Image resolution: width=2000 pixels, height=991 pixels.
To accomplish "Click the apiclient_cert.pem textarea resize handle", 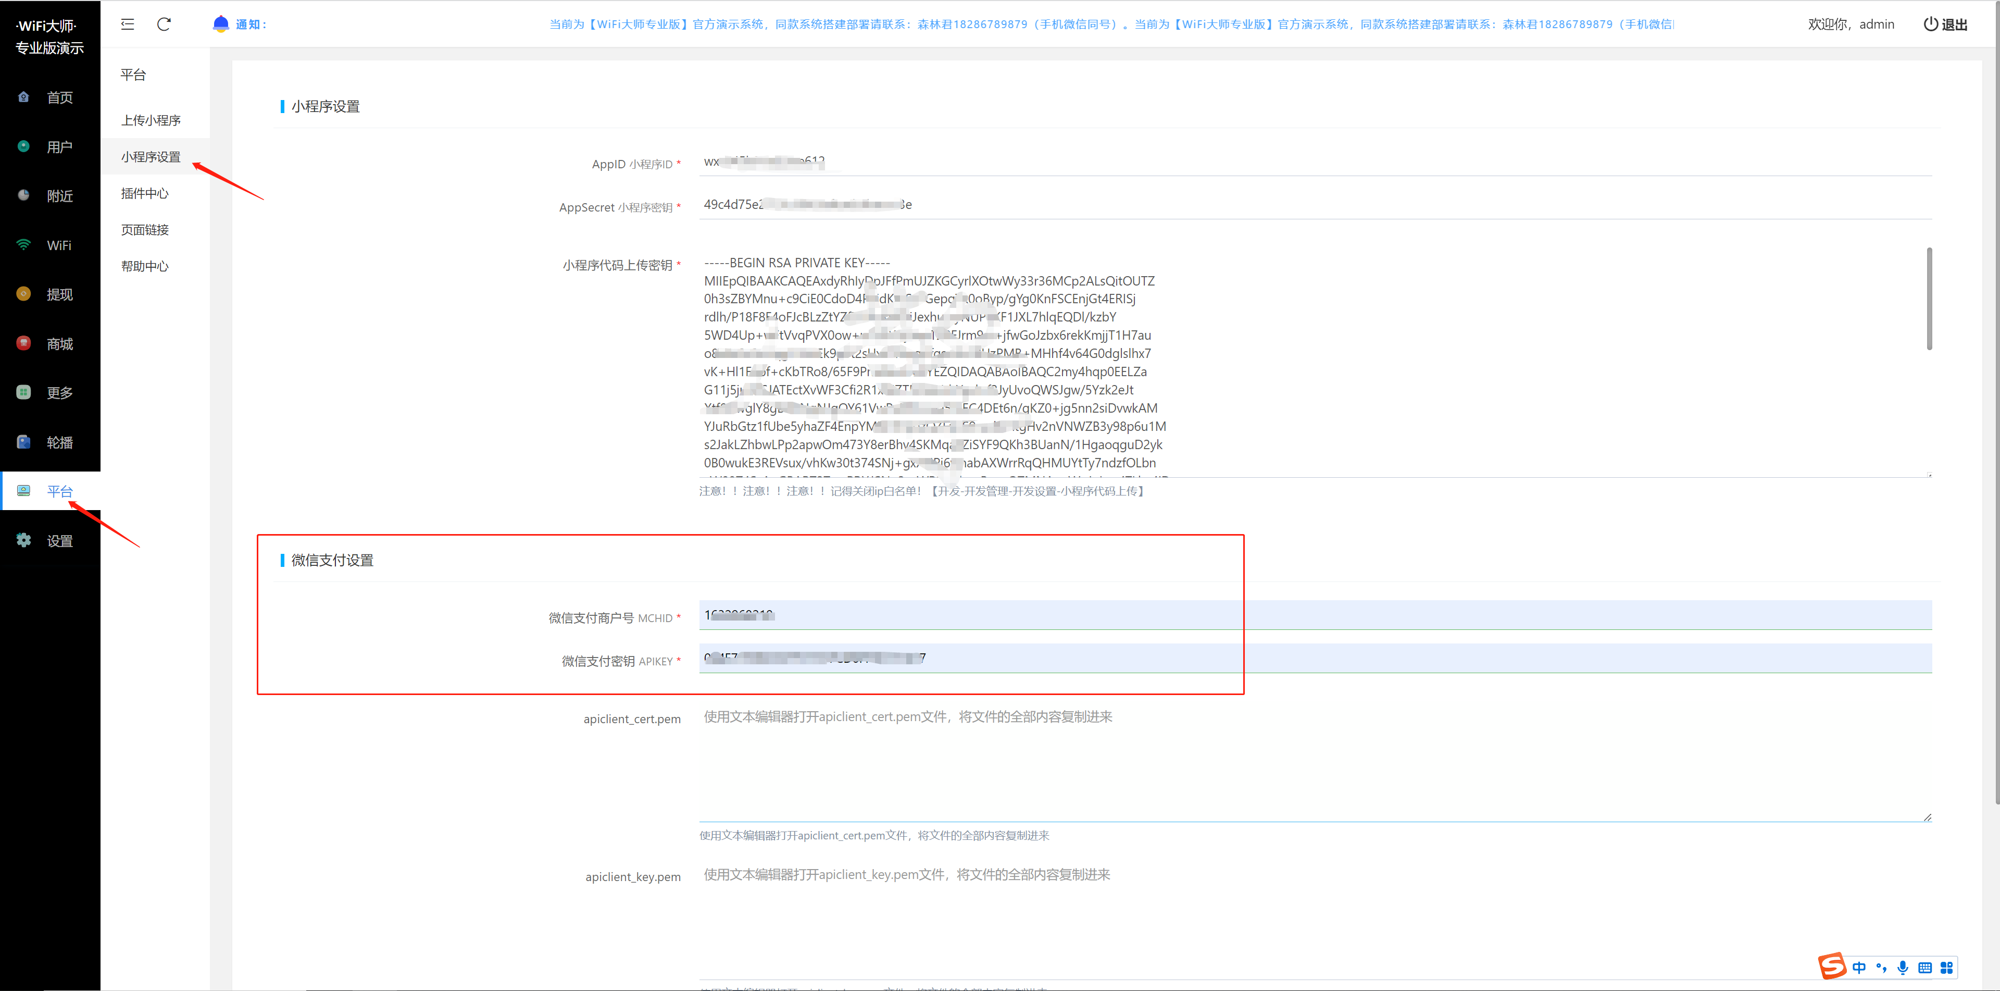I will pyautogui.click(x=1927, y=817).
